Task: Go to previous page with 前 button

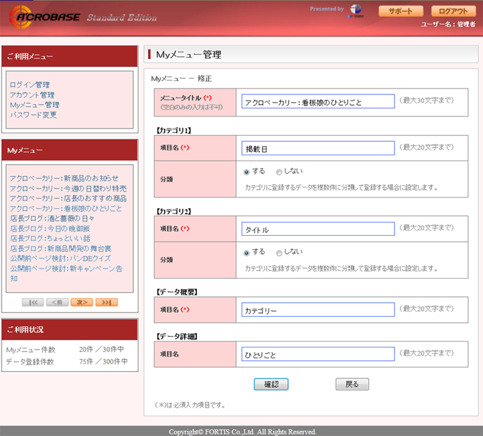Action: pyautogui.click(x=58, y=302)
